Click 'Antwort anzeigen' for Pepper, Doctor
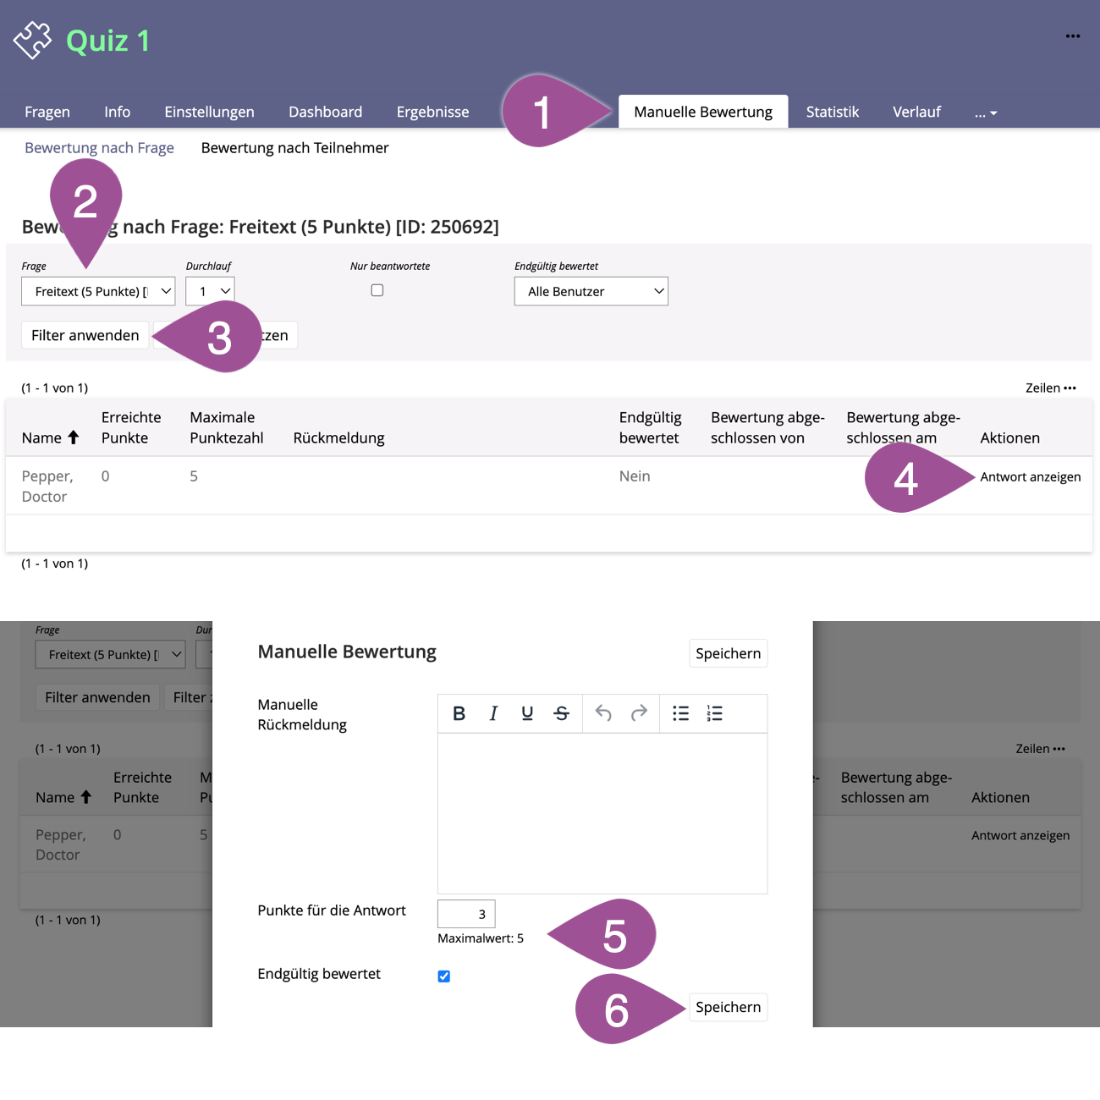The width and height of the screenshot is (1100, 1100). (1030, 477)
